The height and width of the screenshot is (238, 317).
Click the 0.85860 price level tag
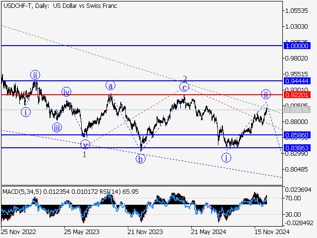pos(298,135)
